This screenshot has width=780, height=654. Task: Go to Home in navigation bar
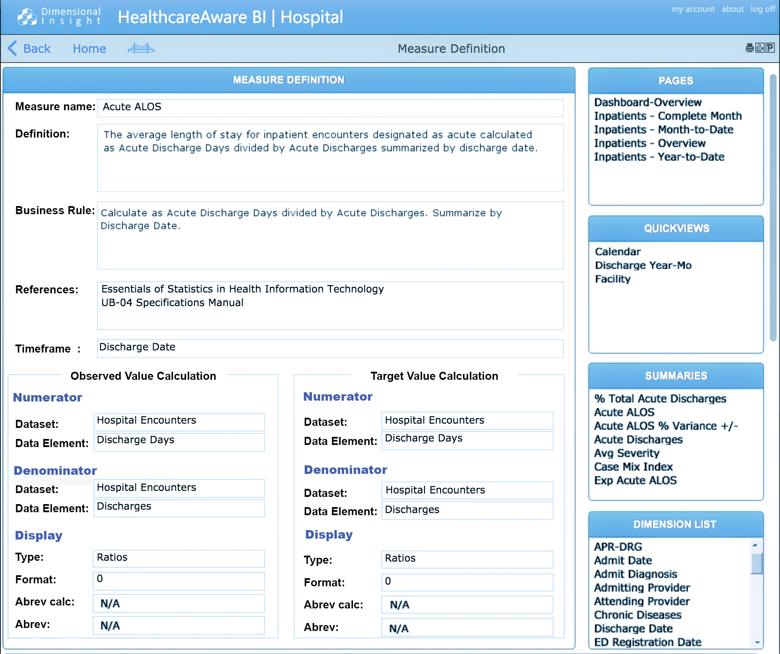pyautogui.click(x=89, y=49)
